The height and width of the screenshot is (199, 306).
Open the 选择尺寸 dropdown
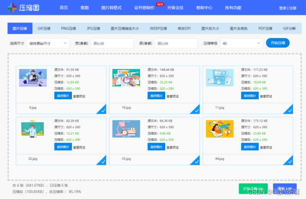click(48, 43)
